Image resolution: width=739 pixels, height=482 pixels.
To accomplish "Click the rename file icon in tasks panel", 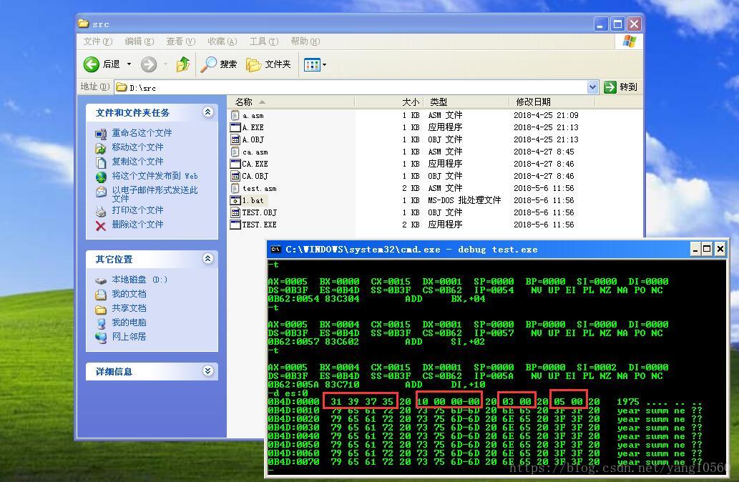I will [x=101, y=134].
